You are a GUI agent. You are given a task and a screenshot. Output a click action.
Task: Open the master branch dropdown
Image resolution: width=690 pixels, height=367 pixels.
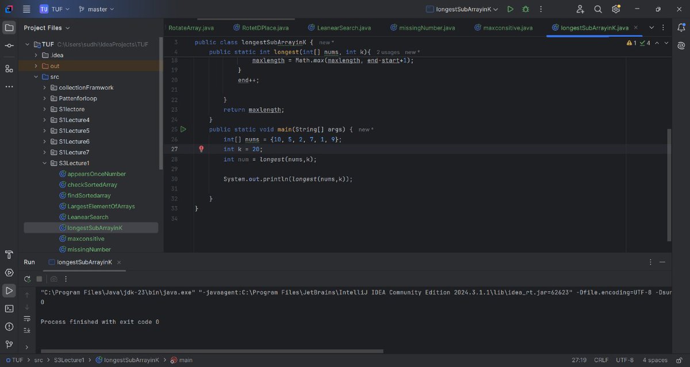click(x=96, y=9)
